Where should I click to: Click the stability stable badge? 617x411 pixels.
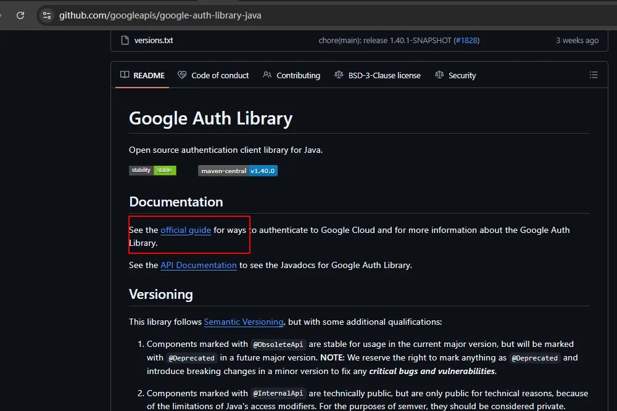tap(152, 171)
